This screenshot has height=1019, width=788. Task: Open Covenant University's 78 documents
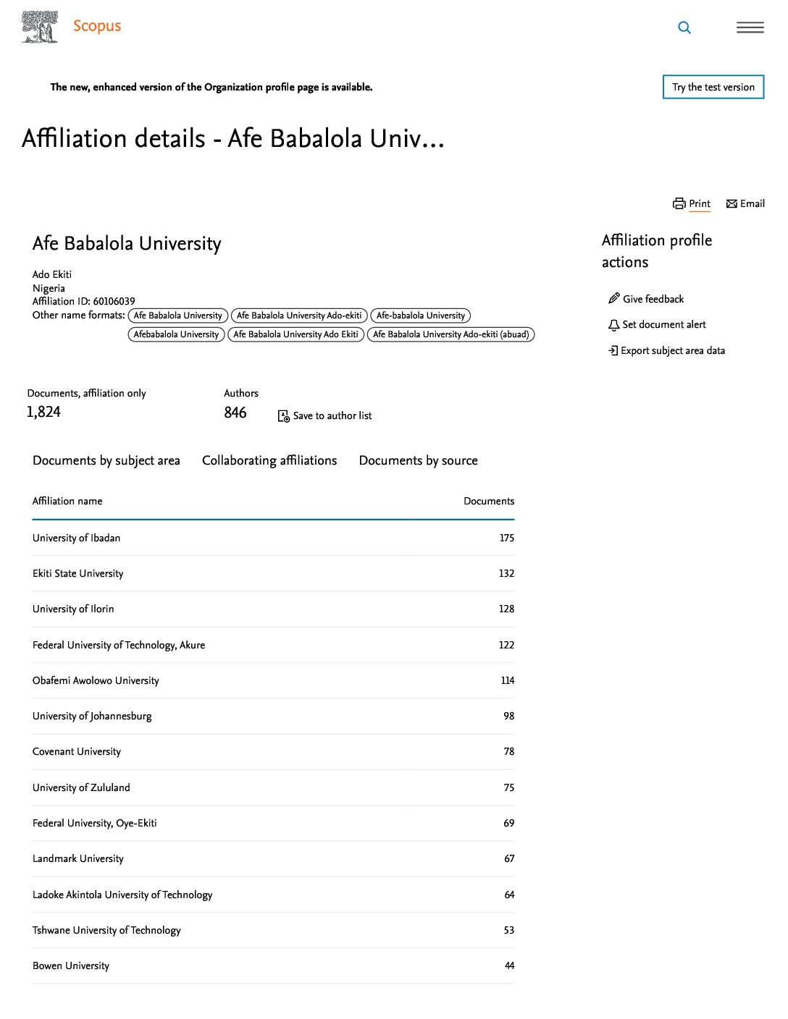[x=508, y=752]
